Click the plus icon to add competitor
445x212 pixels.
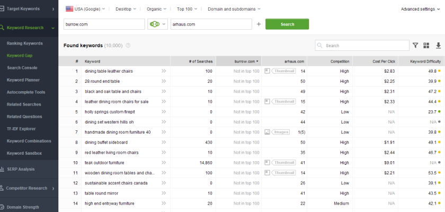tap(259, 24)
